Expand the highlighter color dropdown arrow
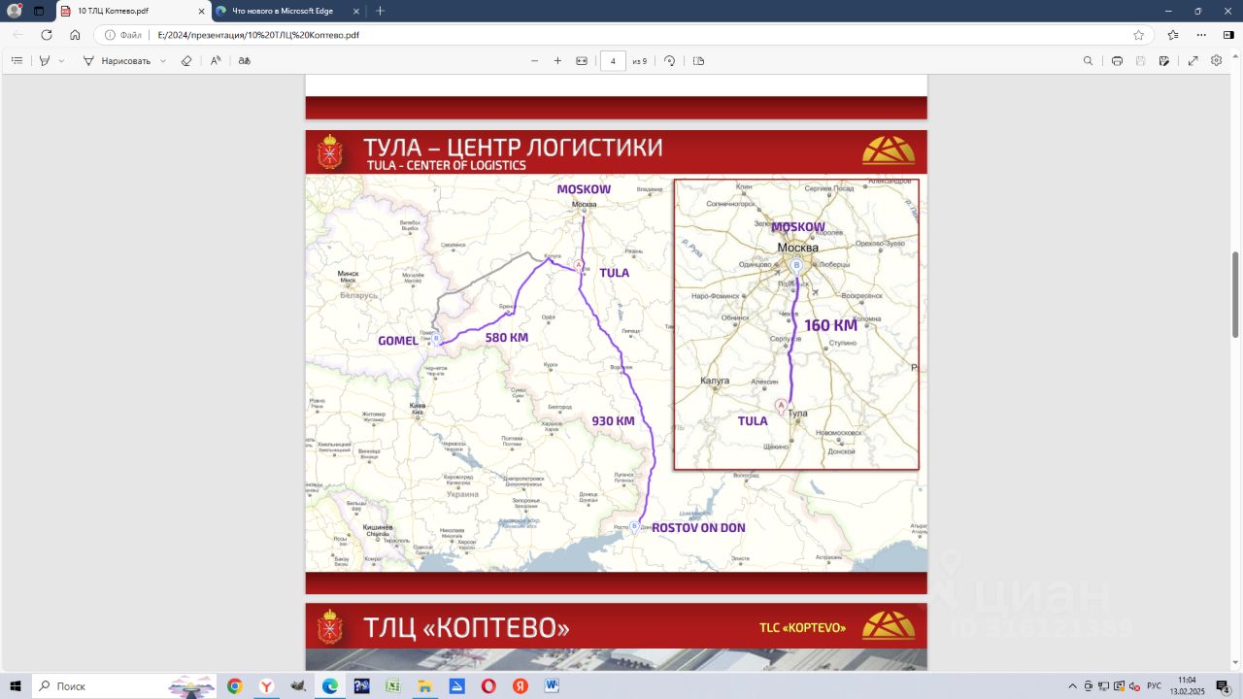Viewport: 1243px width, 699px height. click(x=61, y=60)
